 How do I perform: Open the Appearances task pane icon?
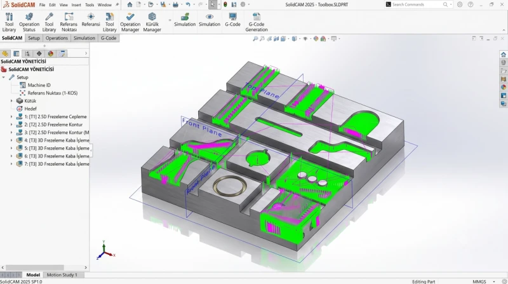point(503,87)
